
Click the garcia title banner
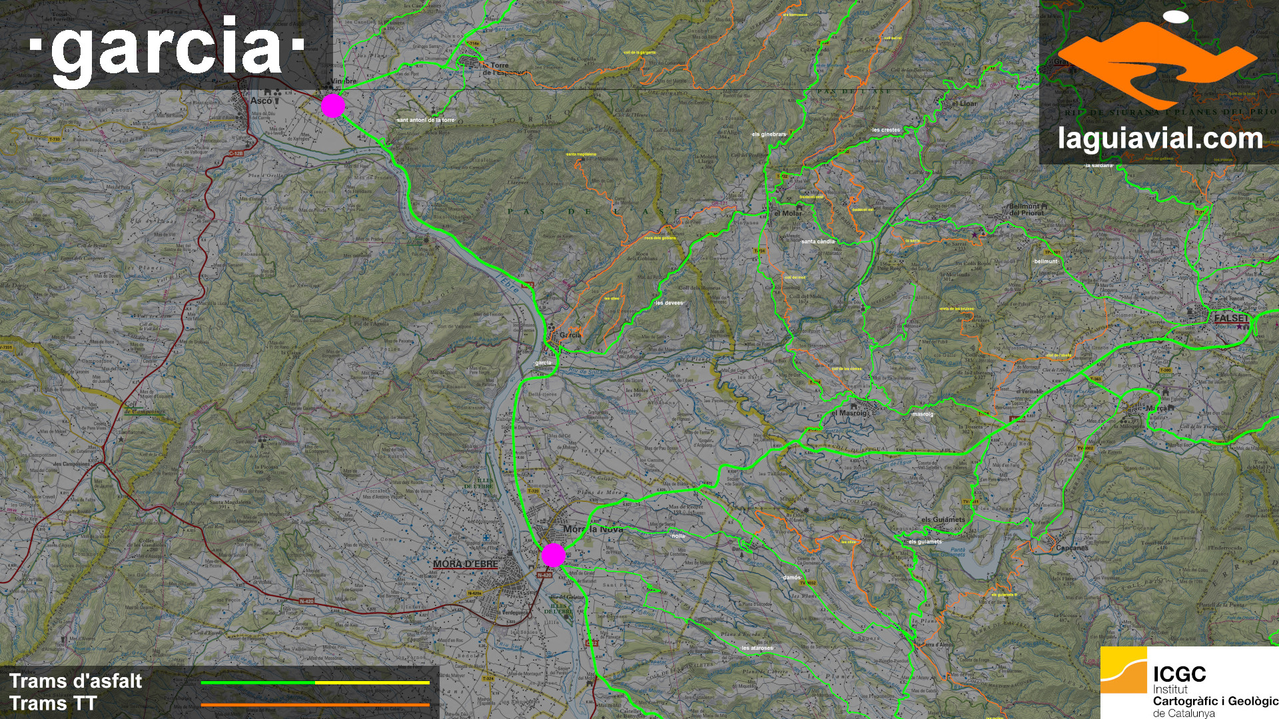pyautogui.click(x=167, y=45)
